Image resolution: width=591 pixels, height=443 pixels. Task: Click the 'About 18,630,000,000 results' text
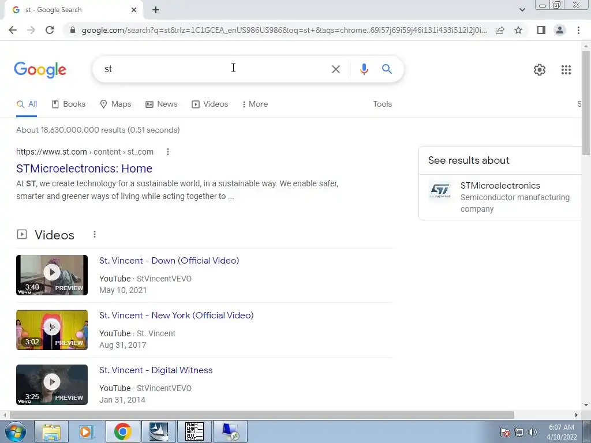[x=98, y=130]
